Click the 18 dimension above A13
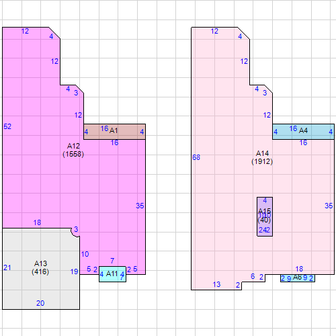 pyautogui.click(x=37, y=222)
